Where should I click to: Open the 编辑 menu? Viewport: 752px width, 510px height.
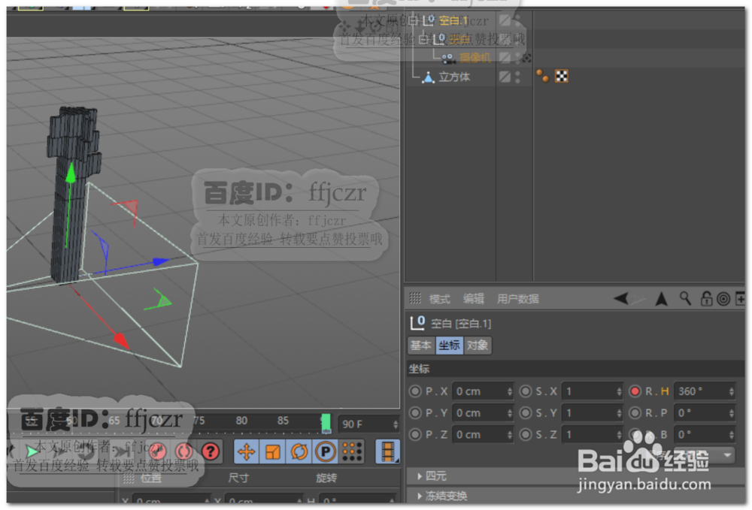click(x=473, y=299)
